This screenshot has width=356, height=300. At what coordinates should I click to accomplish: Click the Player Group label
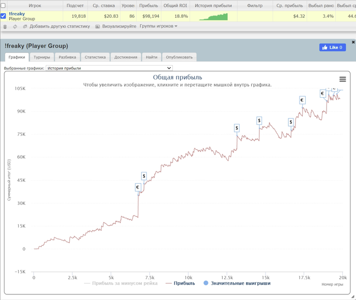point(22,19)
